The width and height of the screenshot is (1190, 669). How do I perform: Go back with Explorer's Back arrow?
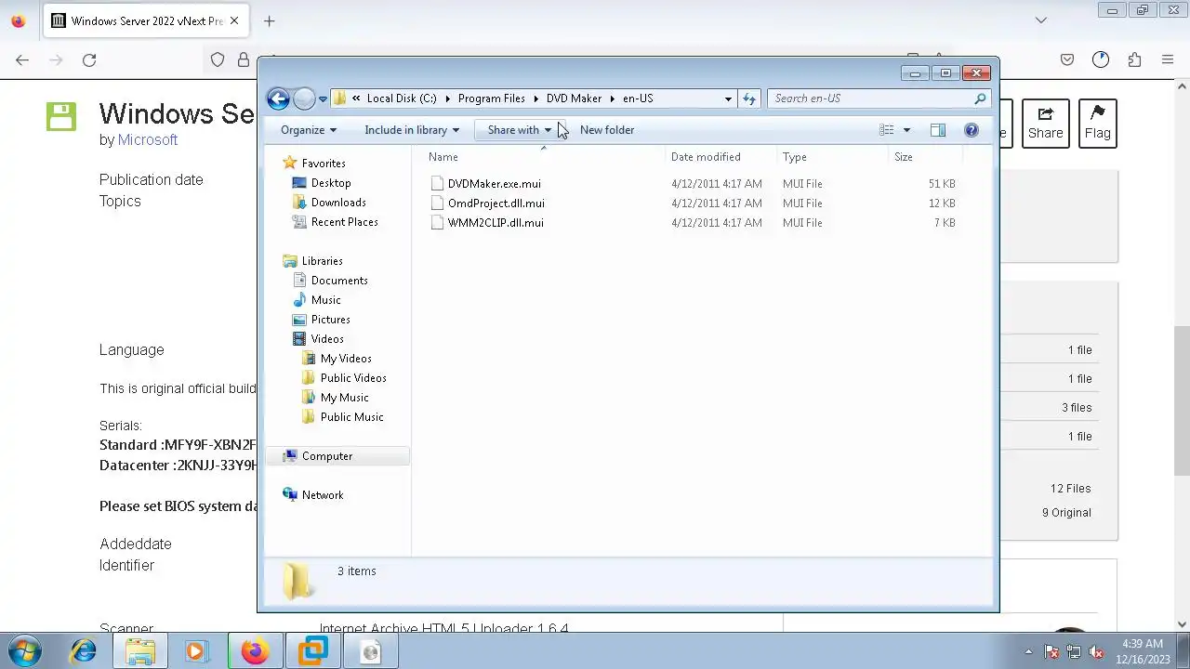coord(278,98)
